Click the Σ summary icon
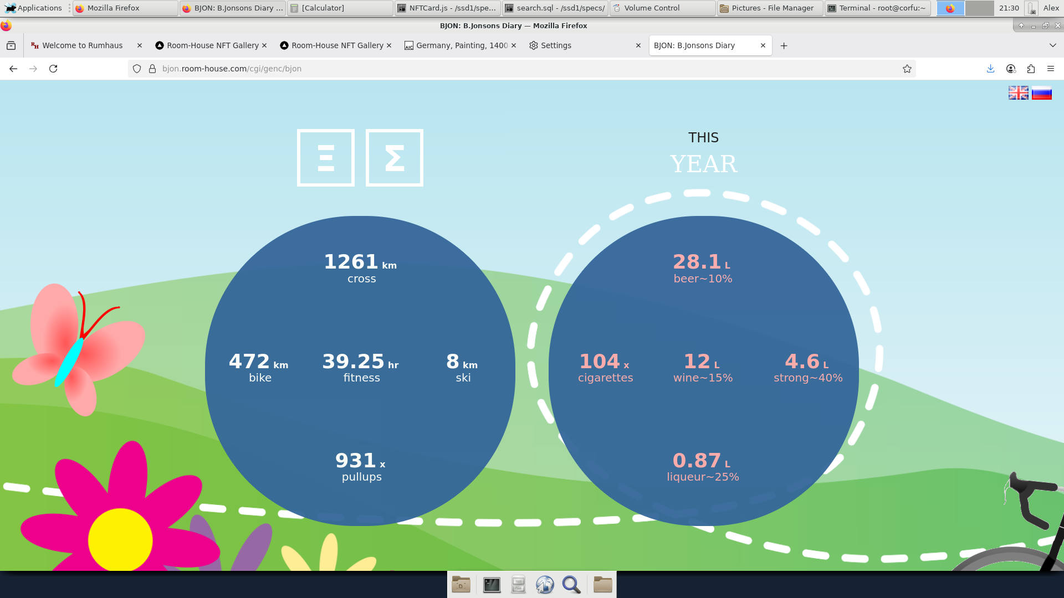Image resolution: width=1064 pixels, height=598 pixels. 395,158
